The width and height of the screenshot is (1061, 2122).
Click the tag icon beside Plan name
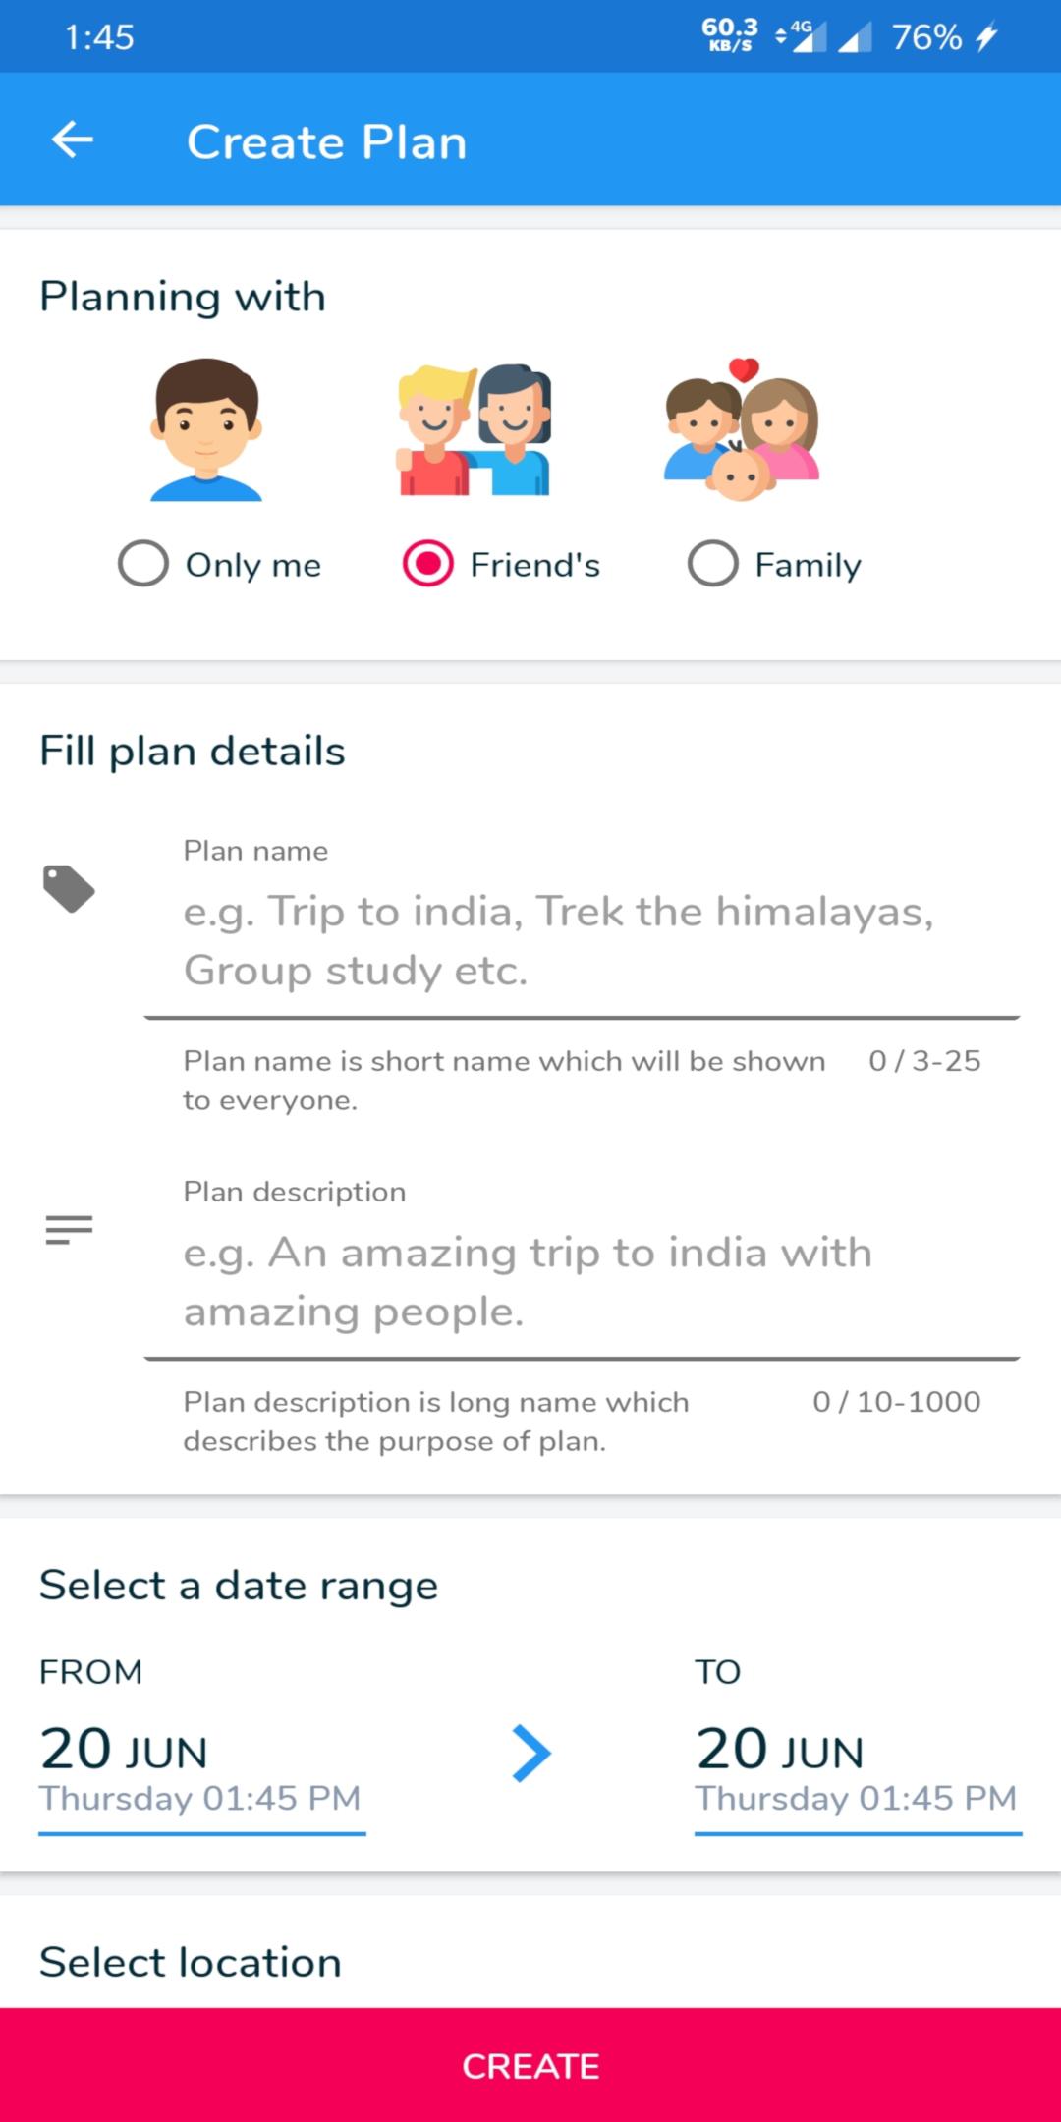[69, 889]
